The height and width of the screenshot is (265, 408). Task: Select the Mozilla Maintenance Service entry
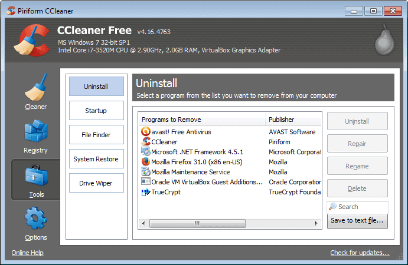[x=191, y=172]
